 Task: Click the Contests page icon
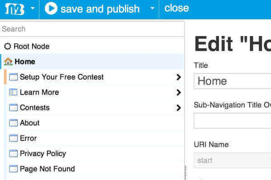(x=13, y=108)
